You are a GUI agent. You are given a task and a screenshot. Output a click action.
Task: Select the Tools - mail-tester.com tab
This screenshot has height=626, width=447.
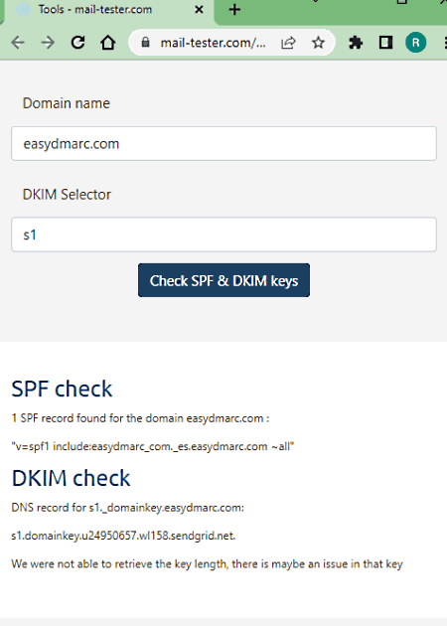pyautogui.click(x=108, y=10)
